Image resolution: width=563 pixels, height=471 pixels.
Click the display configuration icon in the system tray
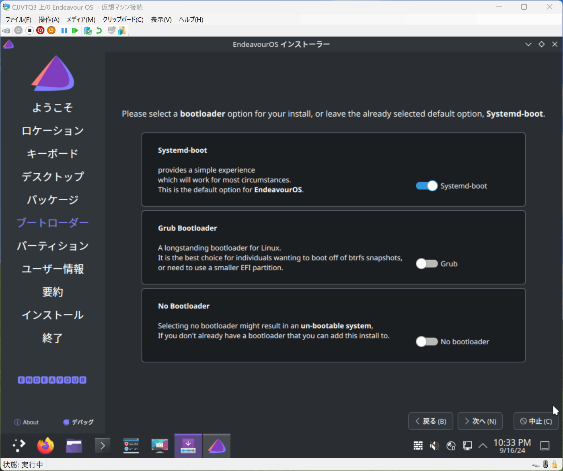coord(467,446)
